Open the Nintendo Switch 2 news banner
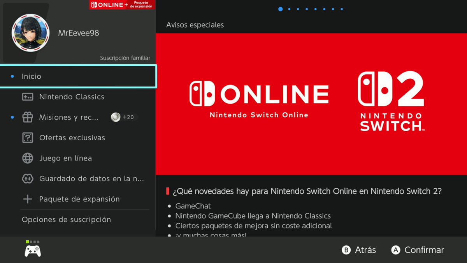The height and width of the screenshot is (263, 467). [311, 104]
